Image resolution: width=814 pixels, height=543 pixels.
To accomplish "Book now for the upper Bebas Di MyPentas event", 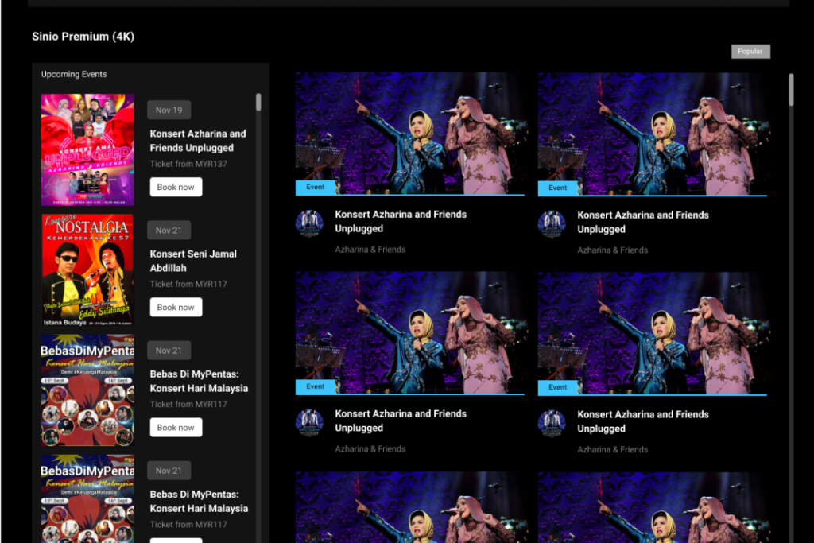I will click(x=176, y=427).
